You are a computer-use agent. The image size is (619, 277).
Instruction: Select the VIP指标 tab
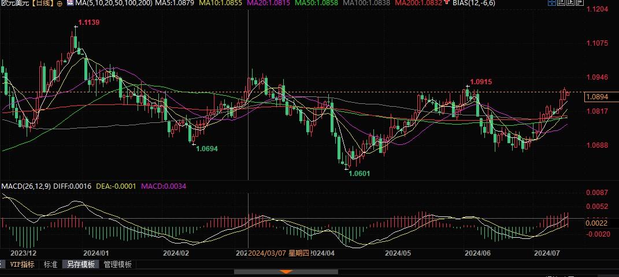point(22,264)
